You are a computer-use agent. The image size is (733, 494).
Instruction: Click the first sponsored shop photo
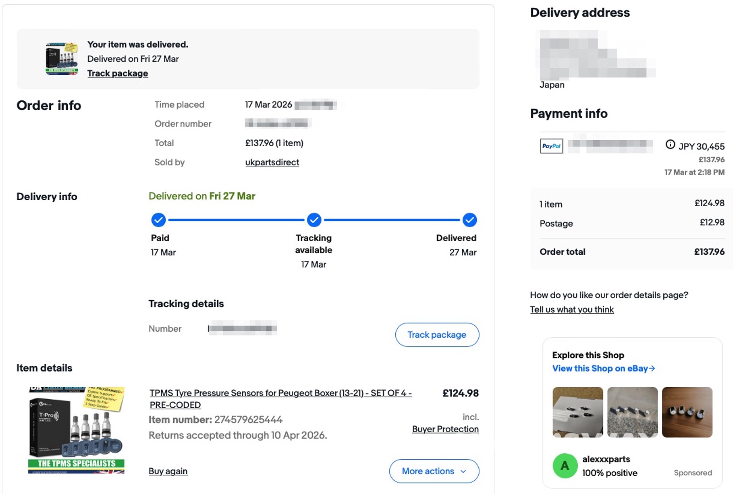(578, 412)
